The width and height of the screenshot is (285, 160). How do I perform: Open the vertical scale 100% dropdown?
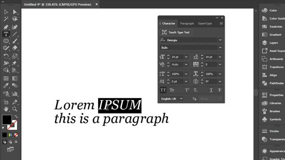click(x=186, y=74)
